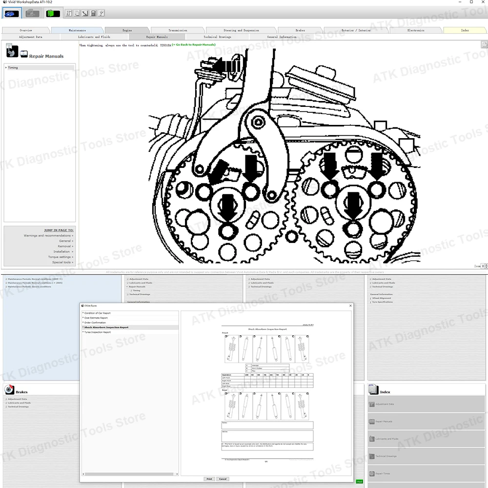This screenshot has width=488, height=488.
Task: Click the Print Form dialog title icon
Action: [x=83, y=305]
